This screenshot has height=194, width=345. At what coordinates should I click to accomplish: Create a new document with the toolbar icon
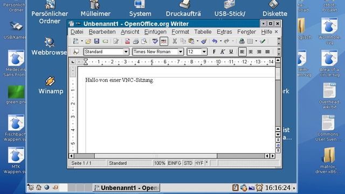[76, 41]
